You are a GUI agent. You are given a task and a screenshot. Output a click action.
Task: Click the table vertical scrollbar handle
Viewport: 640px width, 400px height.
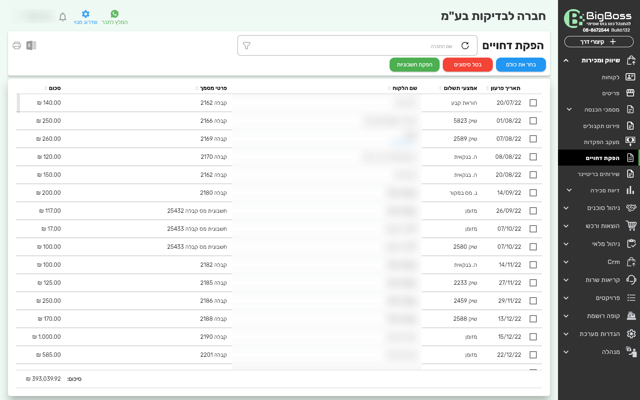[x=18, y=103]
